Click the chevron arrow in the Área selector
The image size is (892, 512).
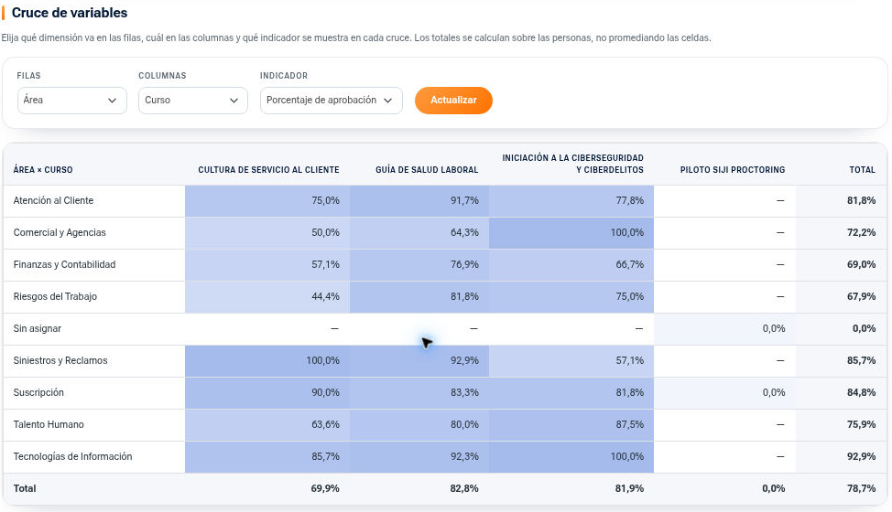112,101
